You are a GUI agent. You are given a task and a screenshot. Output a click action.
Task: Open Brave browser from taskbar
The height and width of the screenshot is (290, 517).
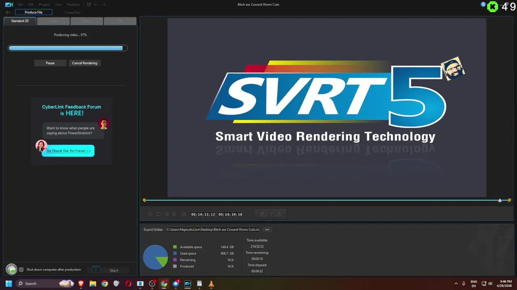(81, 284)
